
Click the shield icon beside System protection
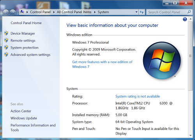[6, 47]
